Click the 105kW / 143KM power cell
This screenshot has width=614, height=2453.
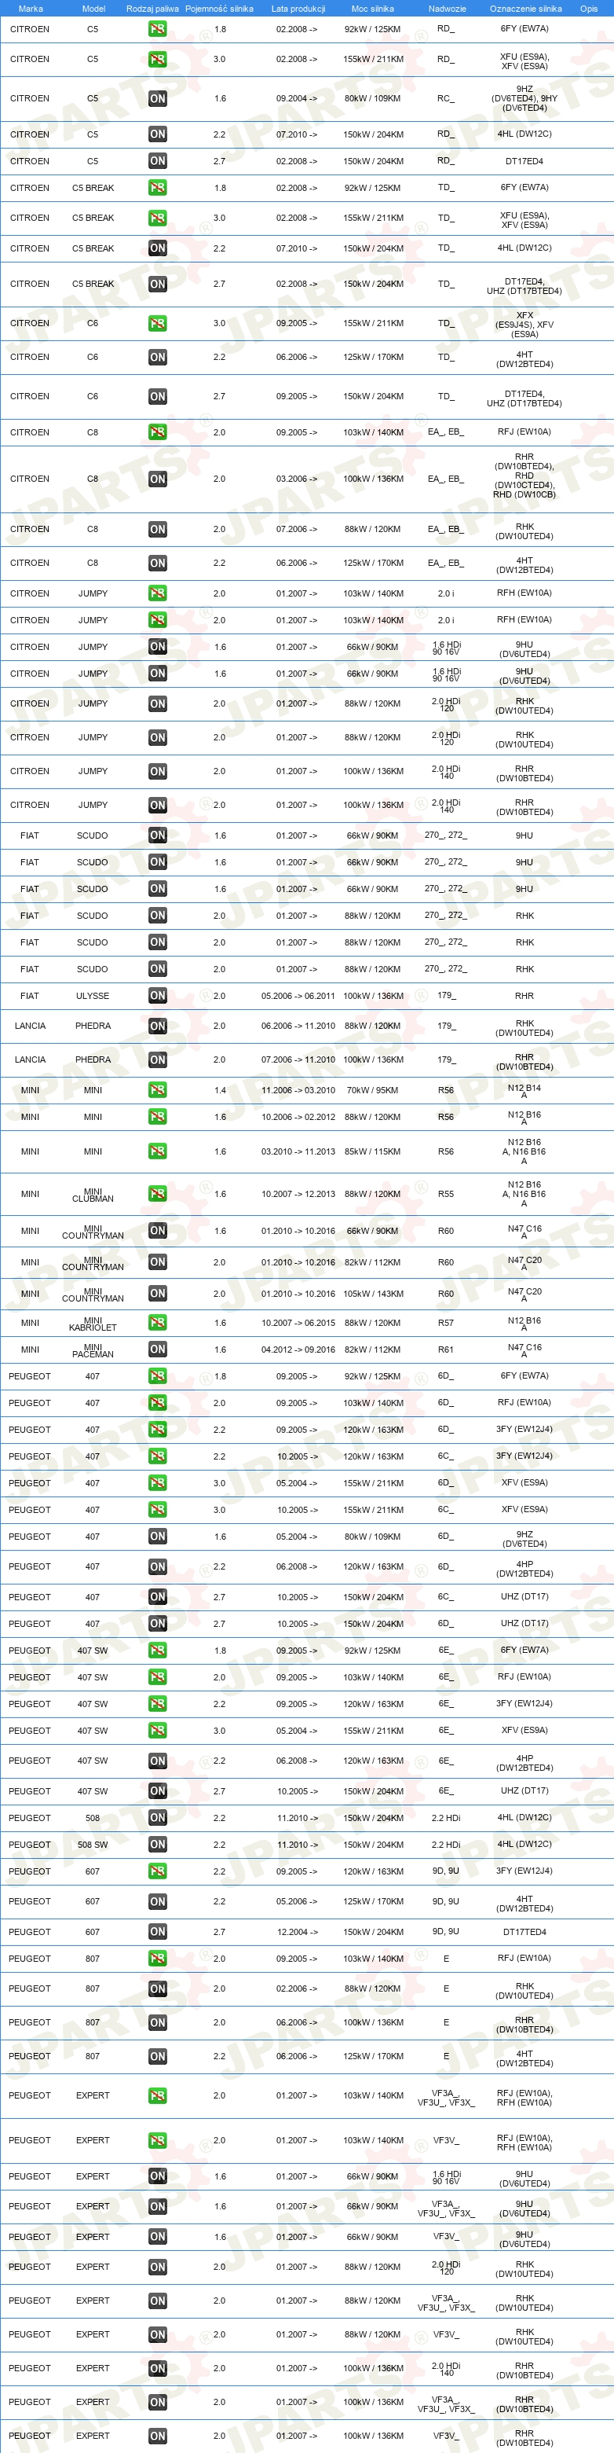(x=372, y=1294)
